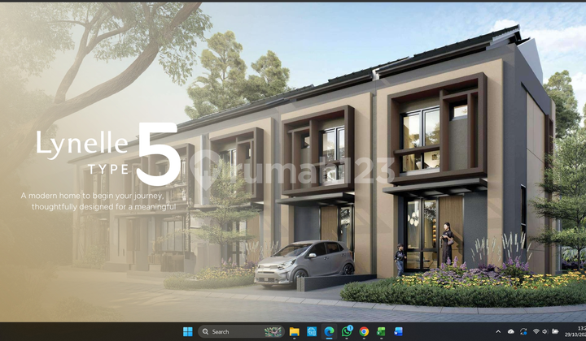Switch to Microsoft Edge on the taskbar

coord(329,331)
